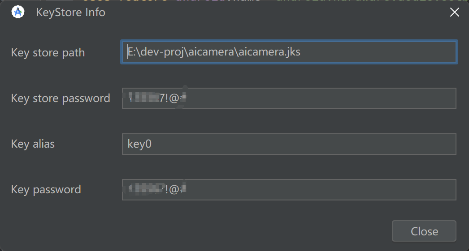Screen dimensions: 469x251
Task: Click the "KeyStore Info" window title text
Action: (70, 12)
